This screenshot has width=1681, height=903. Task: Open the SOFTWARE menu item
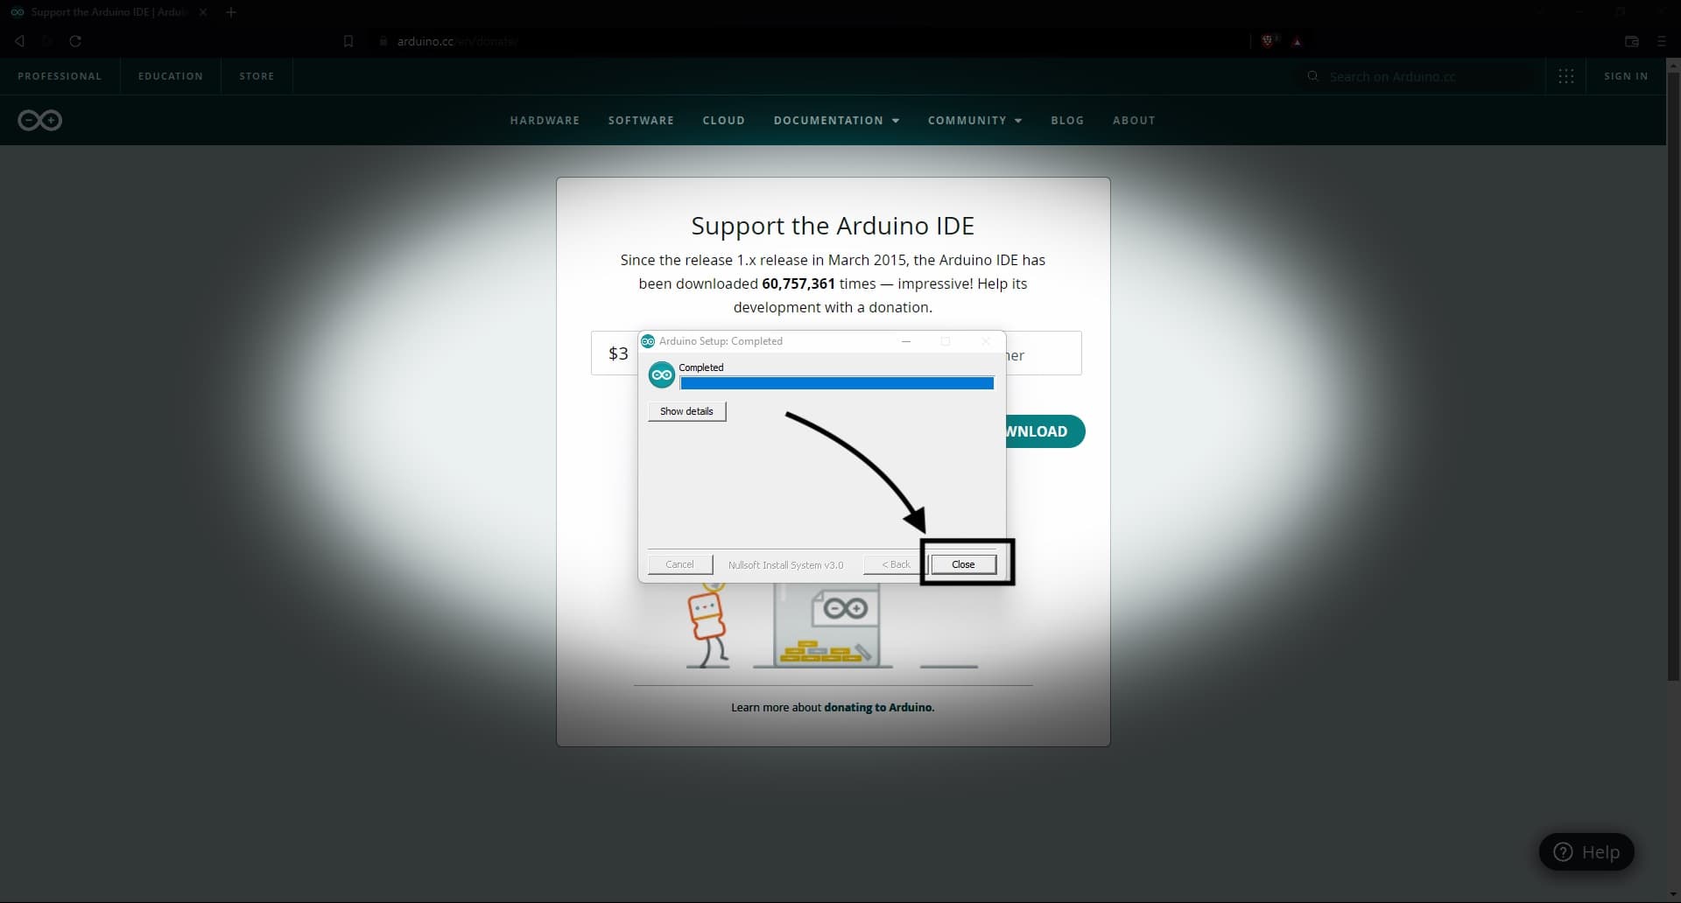pos(641,121)
